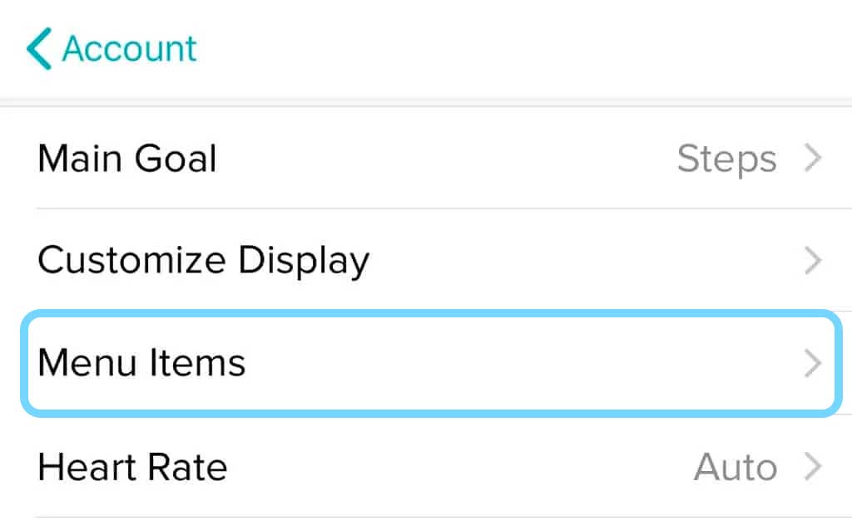Click the empty middle of Heart Rate row

tap(458, 467)
